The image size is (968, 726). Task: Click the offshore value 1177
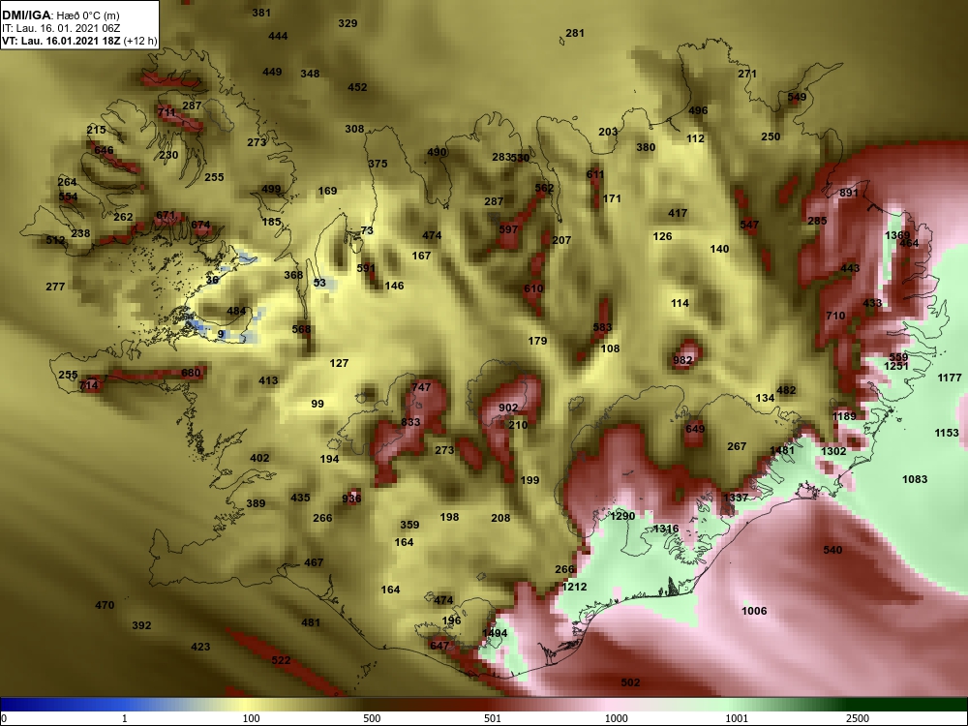click(x=950, y=378)
